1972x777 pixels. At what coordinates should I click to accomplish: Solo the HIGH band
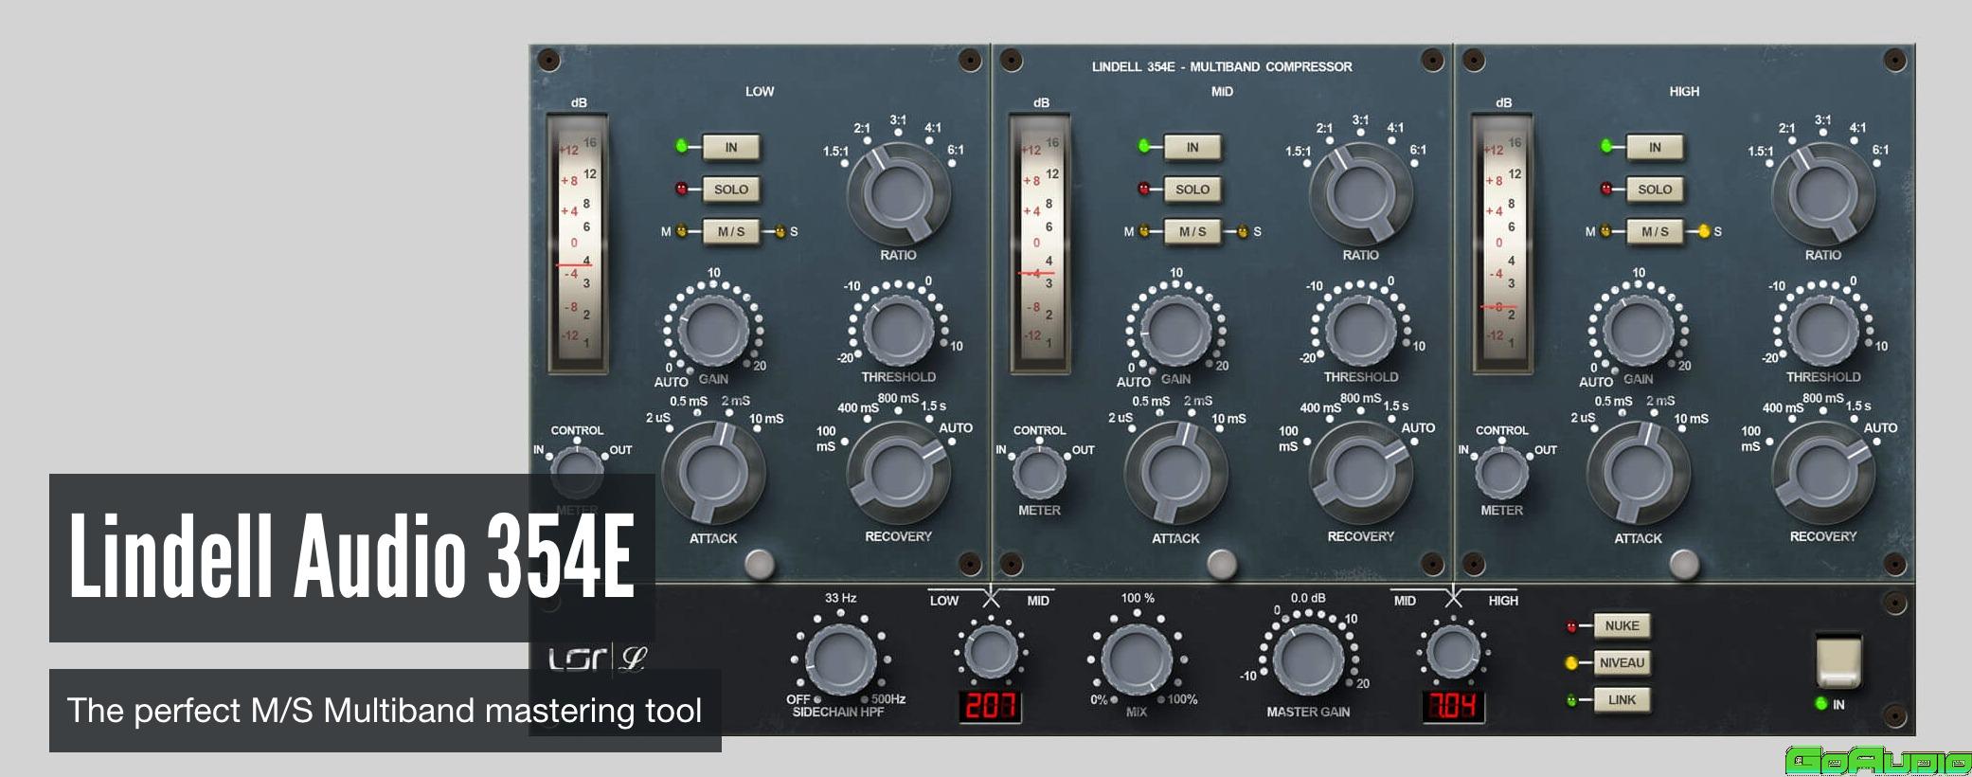[x=1655, y=190]
